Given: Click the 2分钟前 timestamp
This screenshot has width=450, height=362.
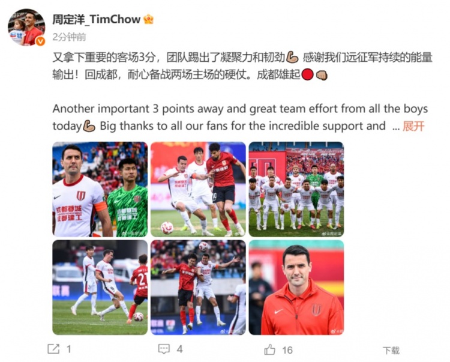Looking at the screenshot, I should click(69, 37).
